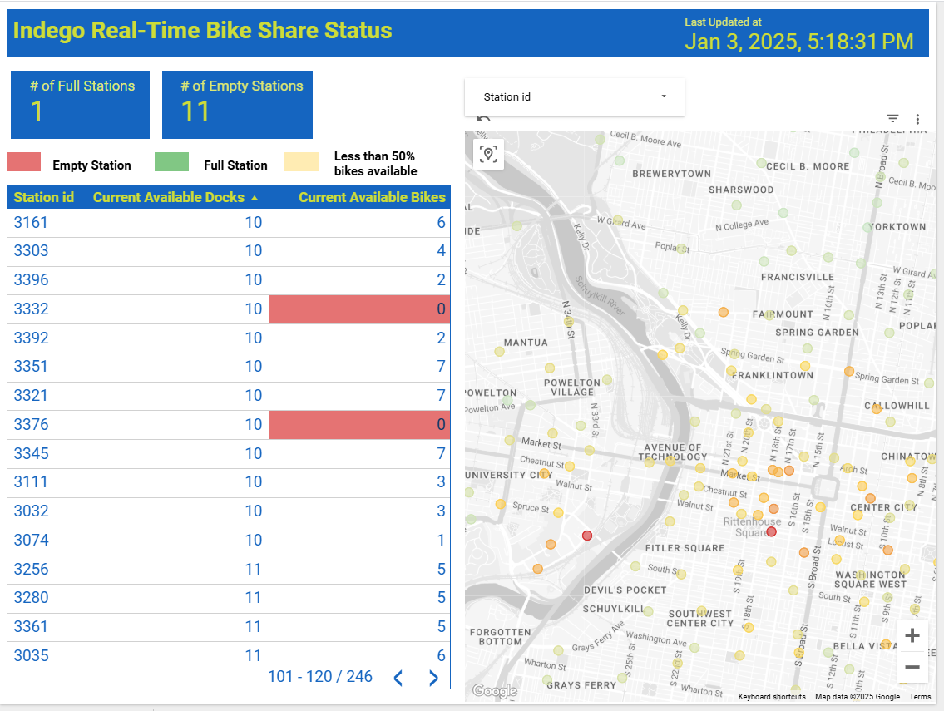Image resolution: width=944 pixels, height=711 pixels.
Task: Click the red empty-bikes cell for station 3376
Action: 358,424
